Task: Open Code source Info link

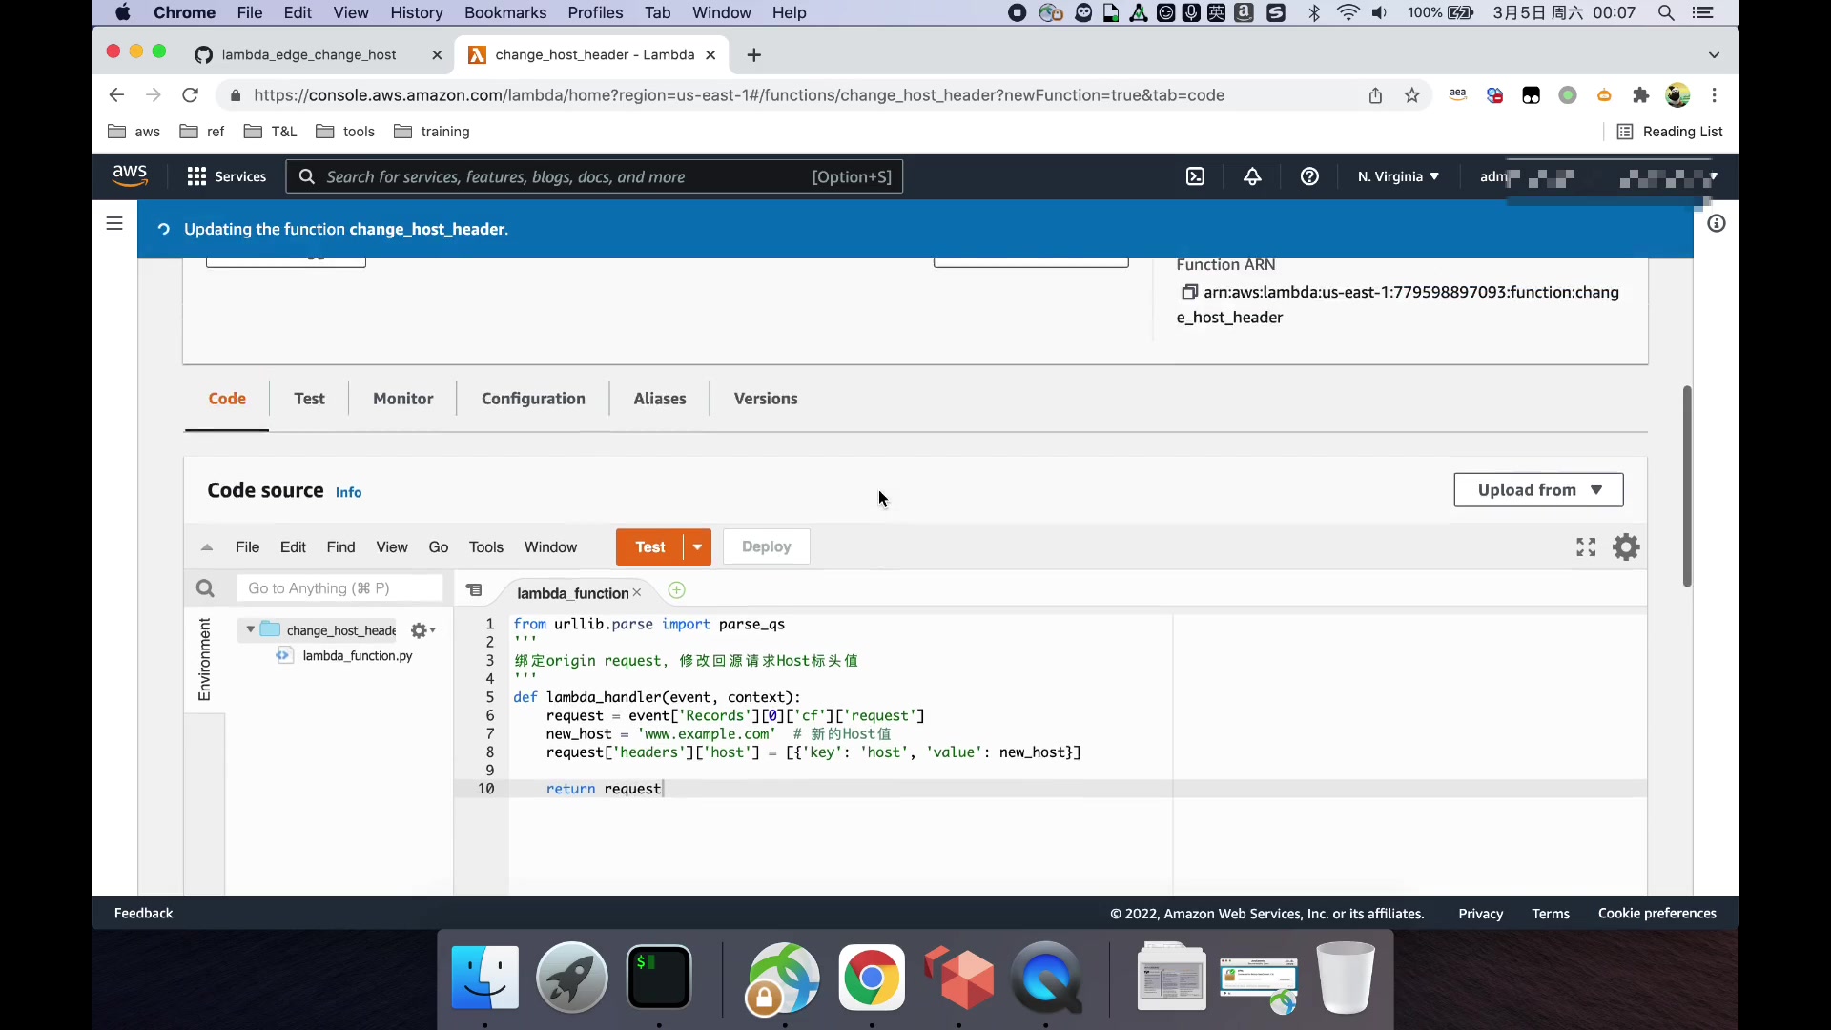Action: point(348,492)
